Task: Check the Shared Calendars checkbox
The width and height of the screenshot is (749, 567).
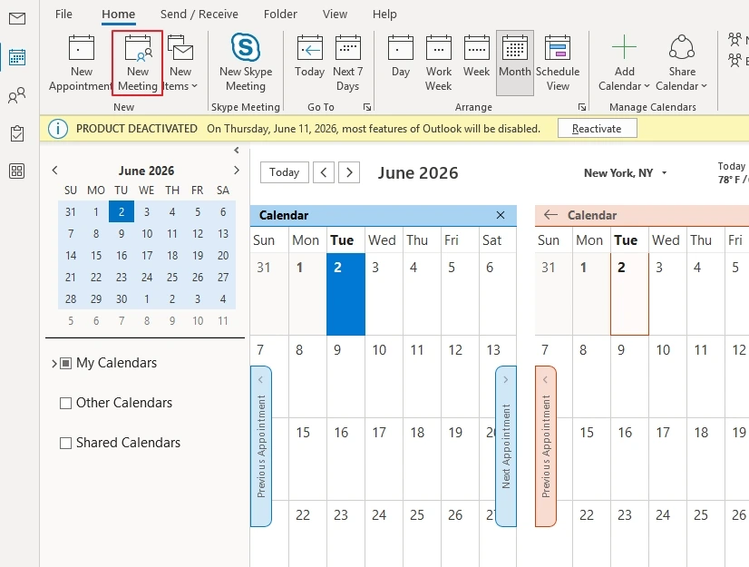Action: (x=66, y=444)
